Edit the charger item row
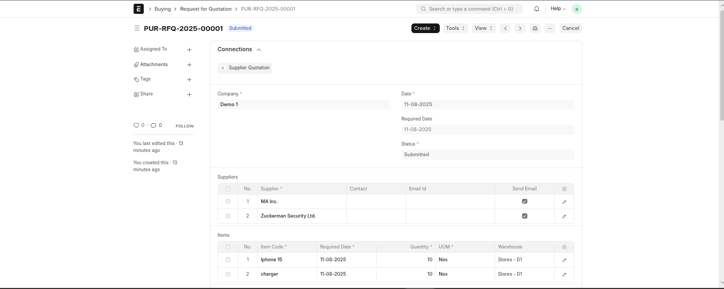 tap(564, 275)
